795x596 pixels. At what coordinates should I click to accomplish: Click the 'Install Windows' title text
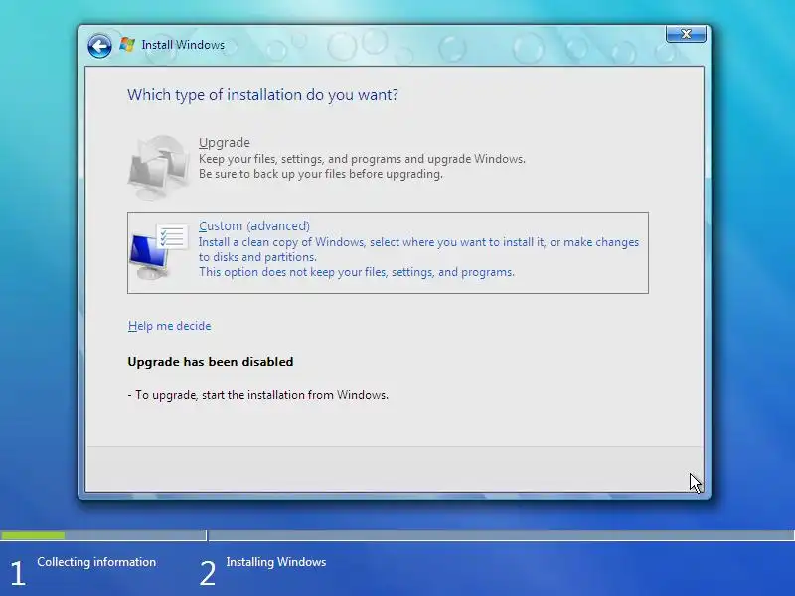tap(183, 45)
